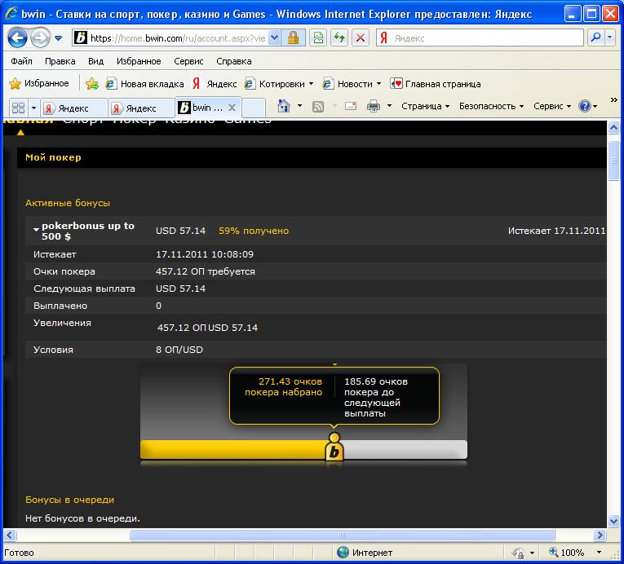Image resolution: width=624 pixels, height=564 pixels.
Task: Click the compatibility view page icon
Action: pyautogui.click(x=318, y=38)
